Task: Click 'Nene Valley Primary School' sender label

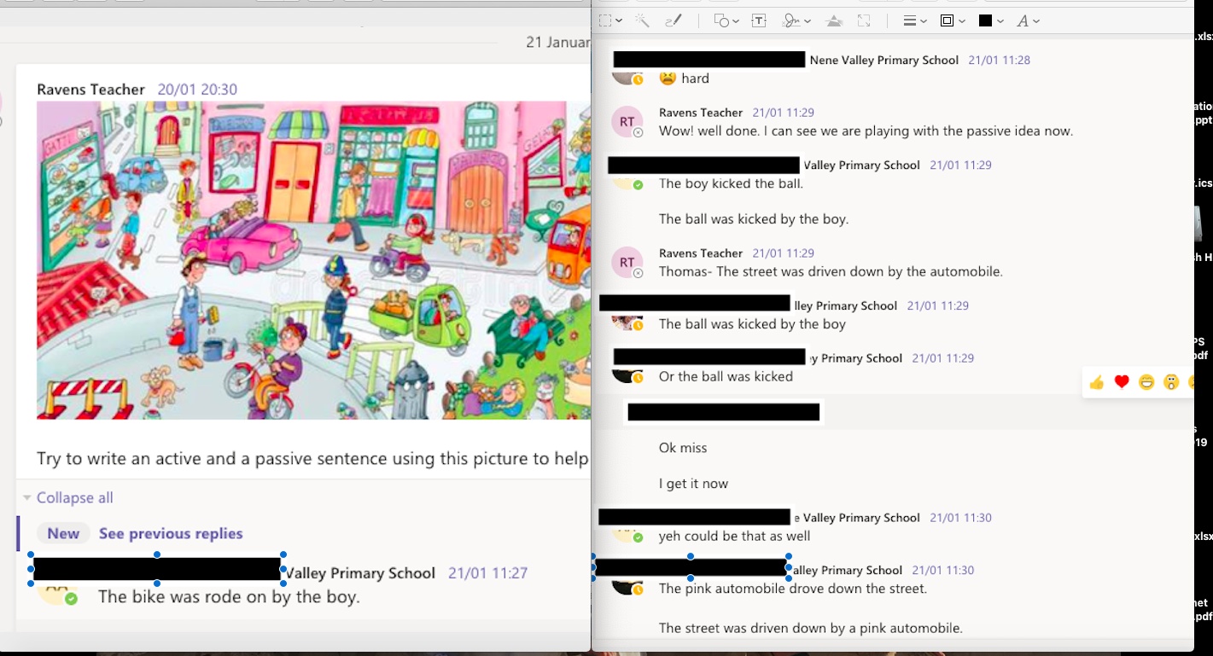Action: click(884, 61)
